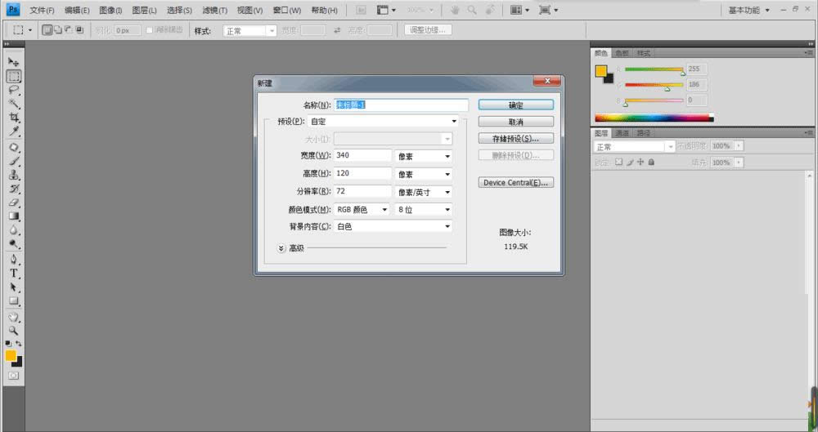Image resolution: width=818 pixels, height=432 pixels.
Task: Expand the 高级 advanced options section
Action: tap(281, 247)
